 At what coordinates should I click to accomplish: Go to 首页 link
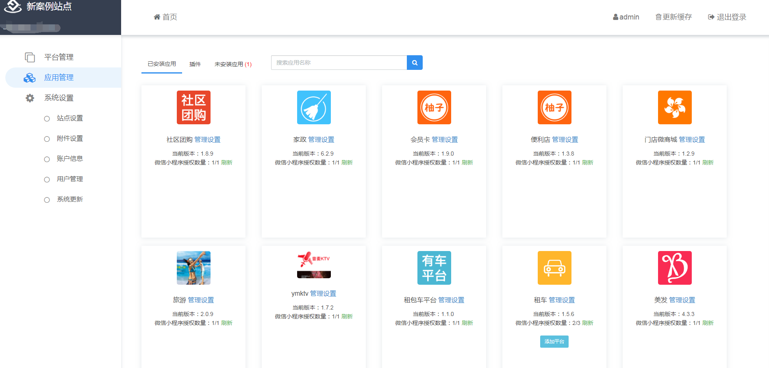coord(170,17)
